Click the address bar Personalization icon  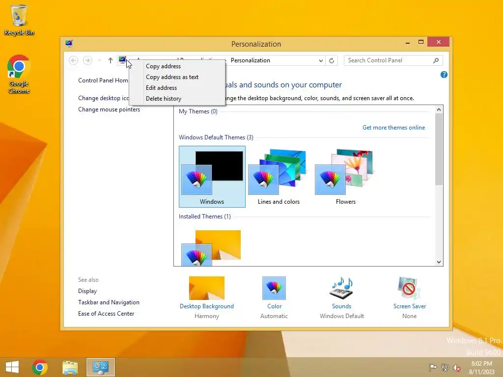(x=122, y=60)
